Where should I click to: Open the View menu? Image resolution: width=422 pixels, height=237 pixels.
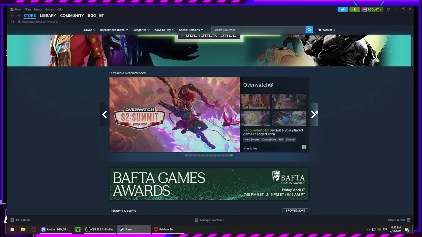28,9
